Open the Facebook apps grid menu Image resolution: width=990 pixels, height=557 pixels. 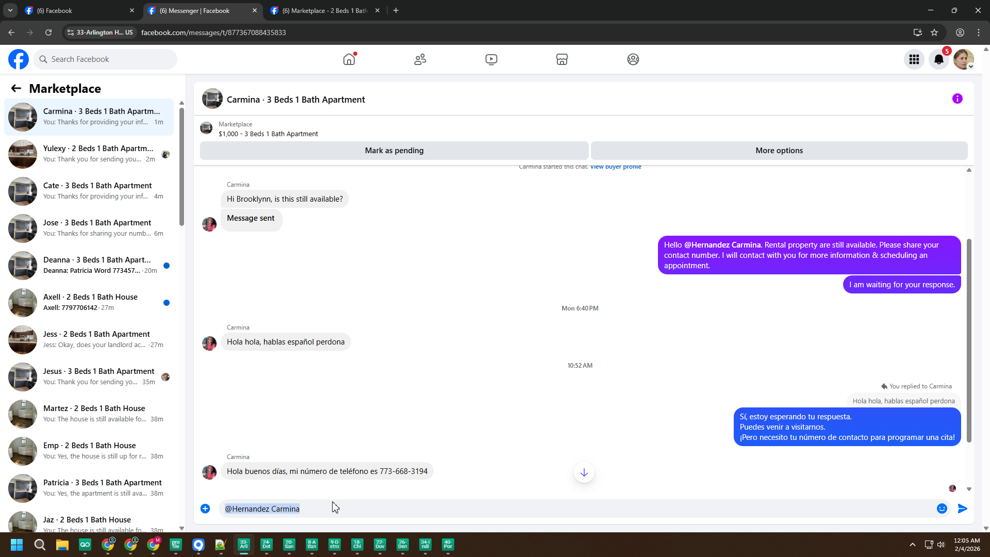tap(914, 59)
